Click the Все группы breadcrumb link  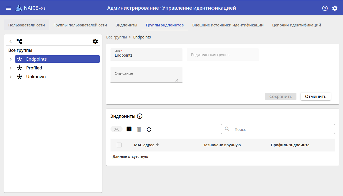click(x=116, y=37)
